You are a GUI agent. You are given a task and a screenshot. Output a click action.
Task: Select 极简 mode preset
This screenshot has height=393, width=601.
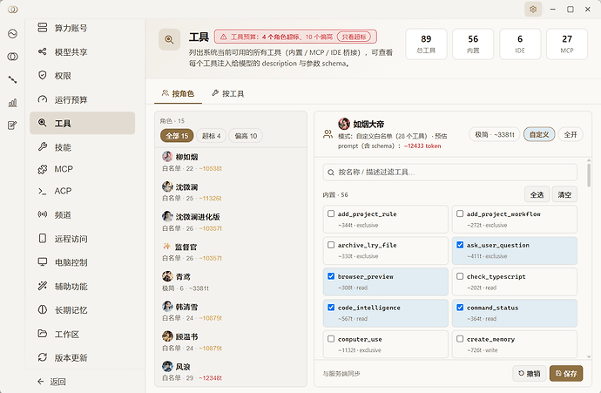coord(495,134)
